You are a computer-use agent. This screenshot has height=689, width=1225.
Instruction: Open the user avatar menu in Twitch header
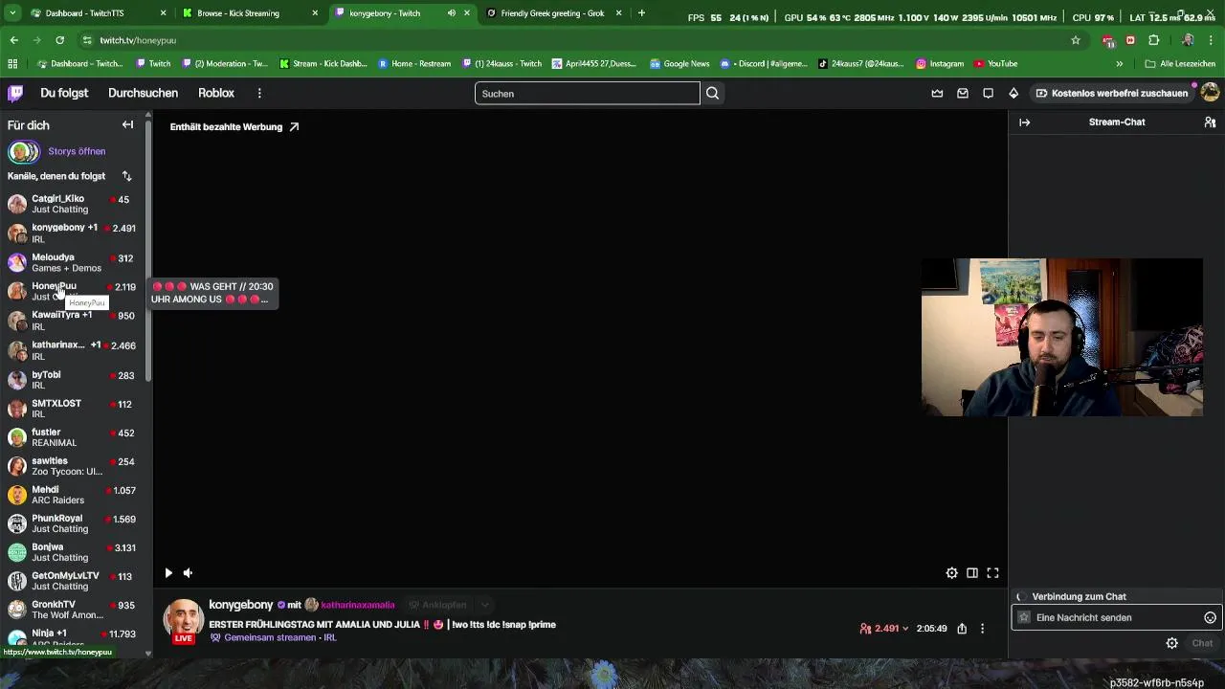pyautogui.click(x=1210, y=93)
